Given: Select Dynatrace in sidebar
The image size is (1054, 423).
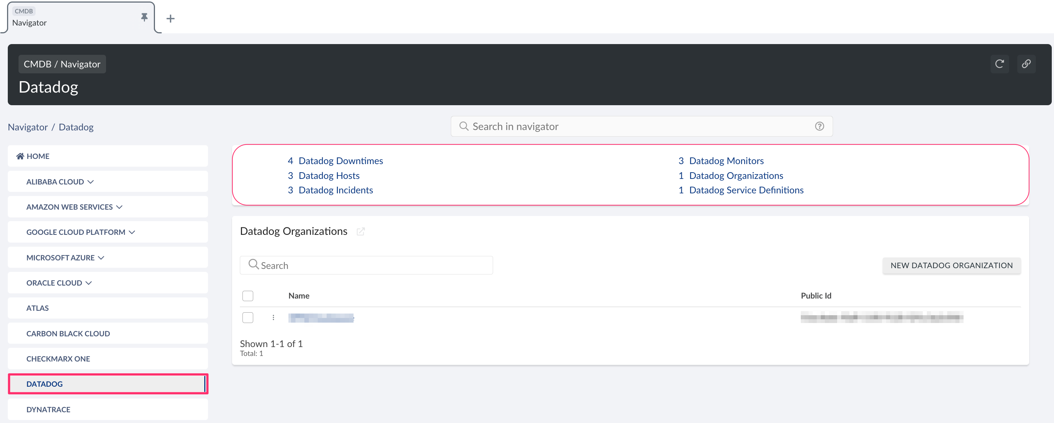Looking at the screenshot, I should [108, 409].
